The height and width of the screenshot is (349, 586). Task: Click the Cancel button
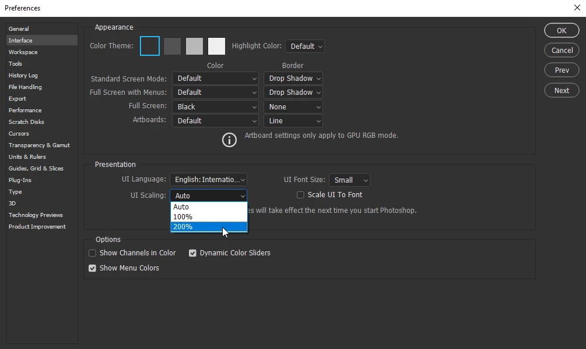coord(562,51)
